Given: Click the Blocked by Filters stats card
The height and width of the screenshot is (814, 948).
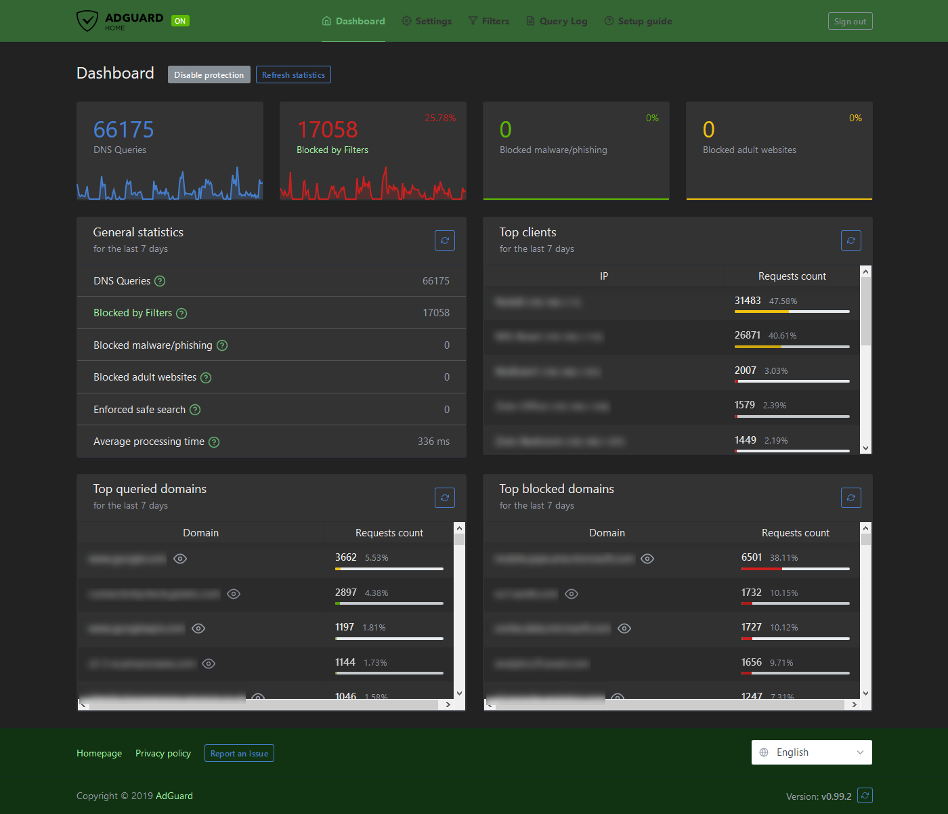Looking at the screenshot, I should tap(372, 151).
